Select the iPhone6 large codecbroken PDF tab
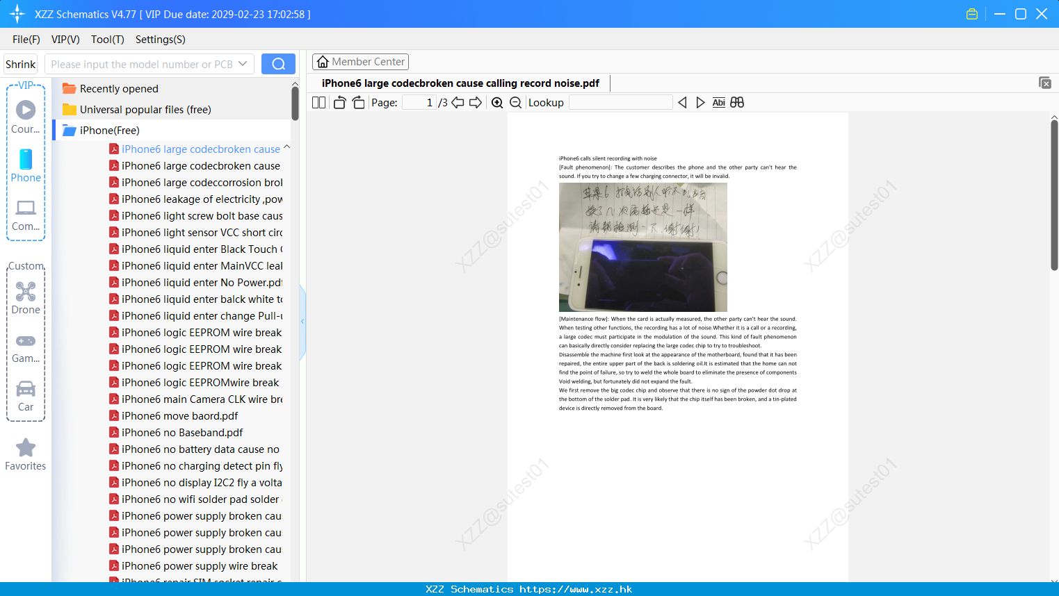The height and width of the screenshot is (596, 1059). point(460,83)
